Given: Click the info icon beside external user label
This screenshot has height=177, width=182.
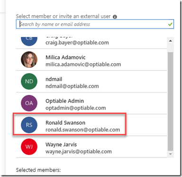Looking at the screenshot, I should (x=115, y=17).
